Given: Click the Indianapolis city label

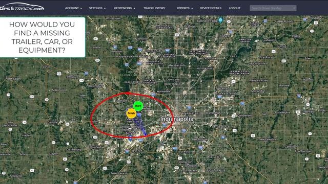Looking at the screenshot, I should click(x=177, y=119).
